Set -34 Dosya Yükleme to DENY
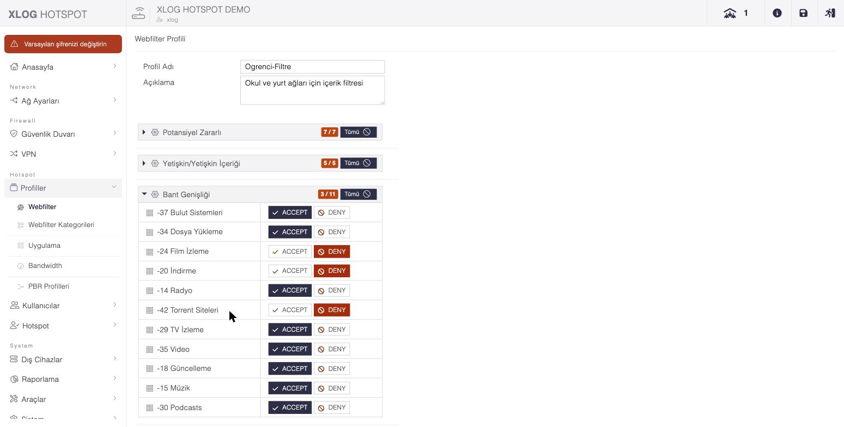844x427 pixels. 332,232
